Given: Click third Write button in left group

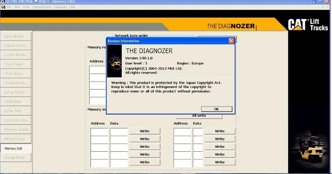Looking at the screenshot, I should 145,146.
